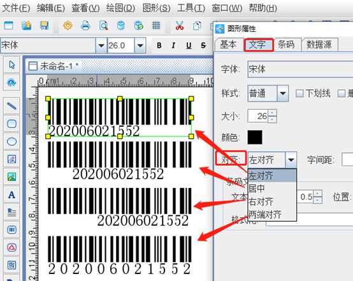Copy selection using the copy icon
This screenshot has width=353, height=281.
pyautogui.click(x=198, y=25)
